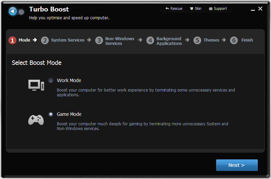Open Skin via the shirt icon
The image size is (271, 179).
point(191,8)
